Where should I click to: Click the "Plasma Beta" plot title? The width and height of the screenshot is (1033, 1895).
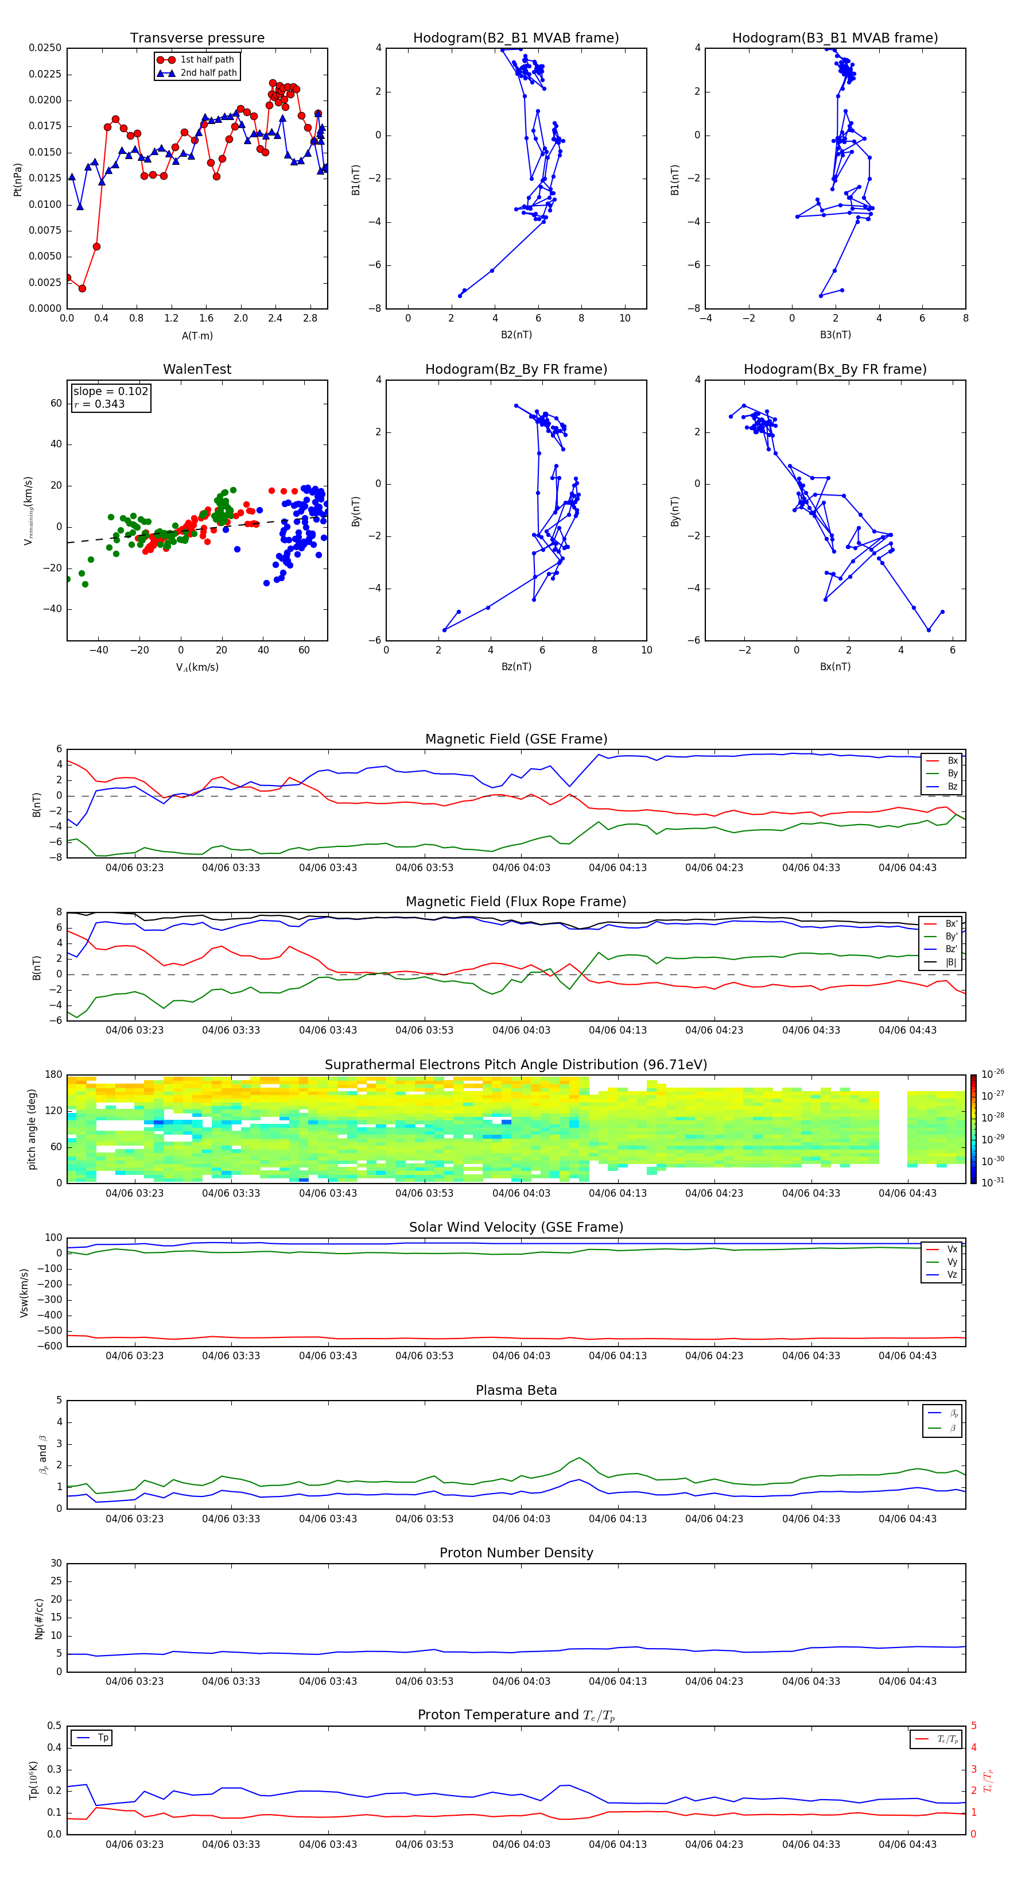(516, 1390)
